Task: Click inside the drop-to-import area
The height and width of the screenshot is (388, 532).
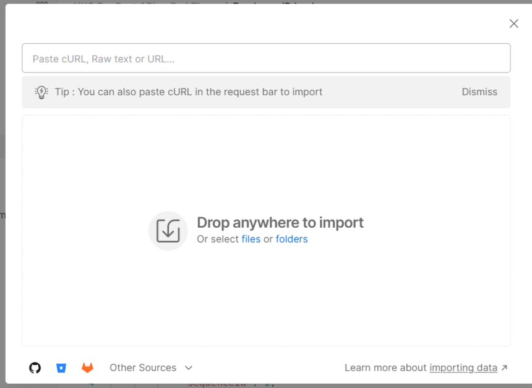Action: (x=266, y=291)
